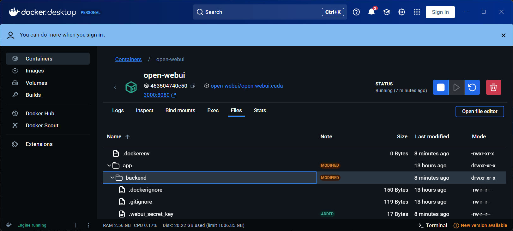Collapse the backend folder

coord(112,178)
